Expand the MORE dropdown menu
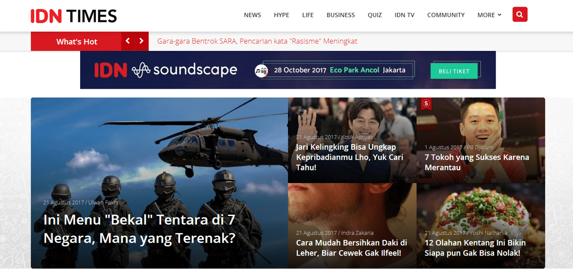This screenshot has width=573, height=269. tap(489, 15)
